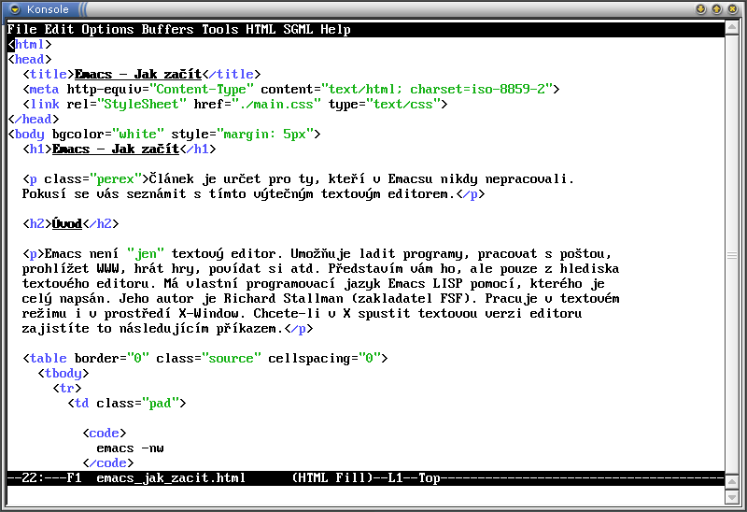Screen dimensions: 747x512
Task: Click the title text 'Emacs - Jak začít' in title tag
Action: coord(137,75)
